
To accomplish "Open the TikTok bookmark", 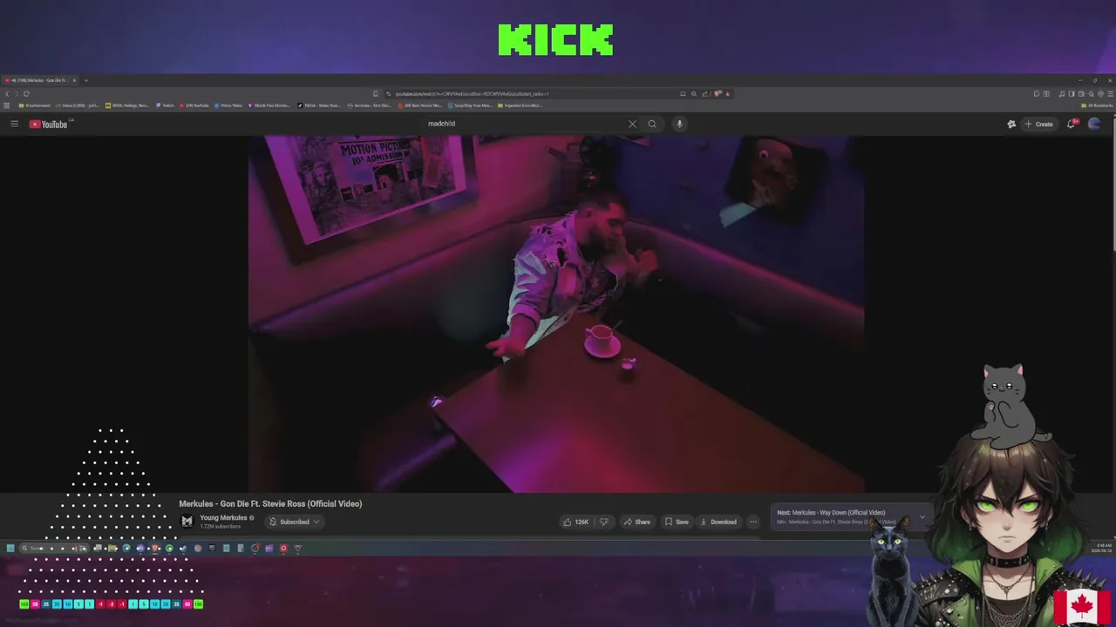I will tap(319, 105).
